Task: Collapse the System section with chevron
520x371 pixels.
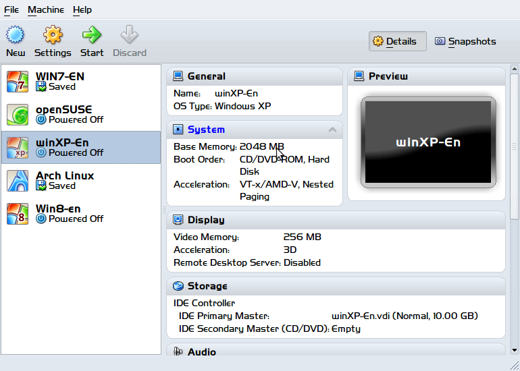Action: (332, 130)
